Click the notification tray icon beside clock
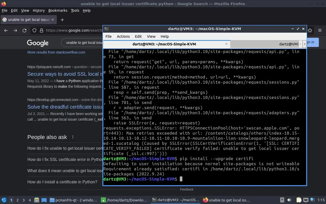326x204 pixels. click(312, 200)
